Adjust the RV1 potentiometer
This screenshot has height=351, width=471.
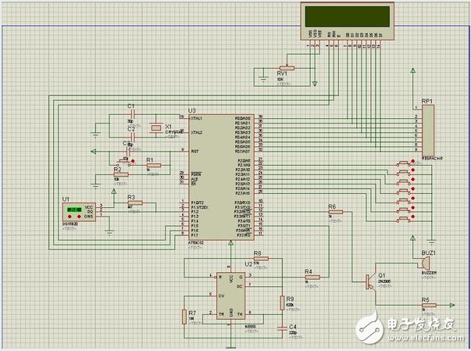tap(287, 69)
